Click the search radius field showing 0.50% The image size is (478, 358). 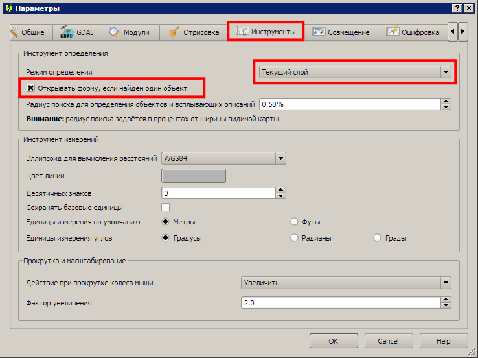point(350,104)
